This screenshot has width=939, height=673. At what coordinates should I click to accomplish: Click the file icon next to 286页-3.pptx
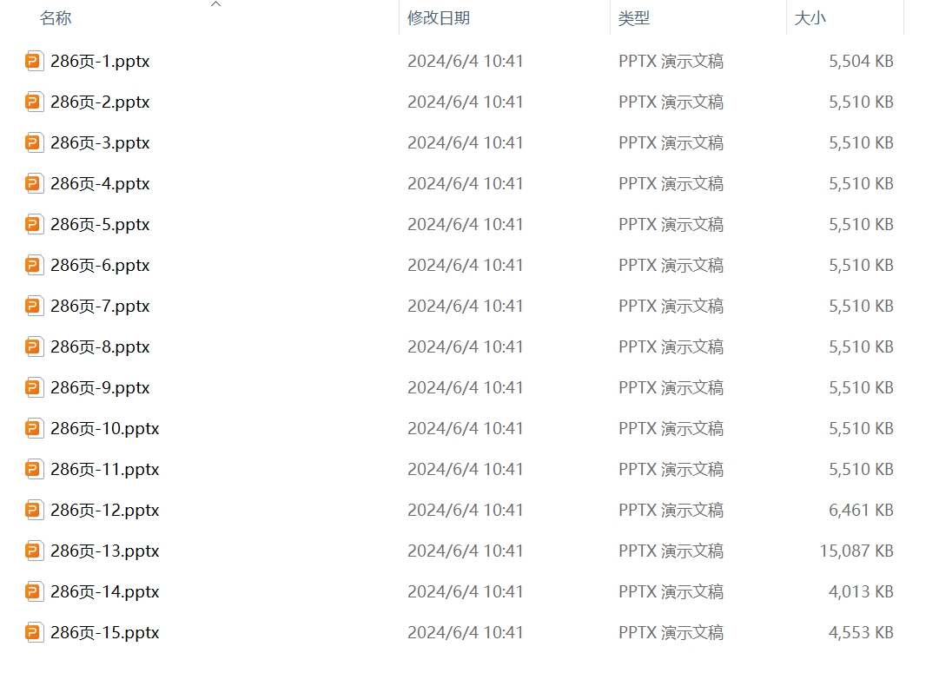point(34,142)
